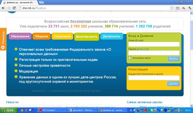193x113 pixels.
Task: Click the Помощь side tab label
Action: (3, 37)
